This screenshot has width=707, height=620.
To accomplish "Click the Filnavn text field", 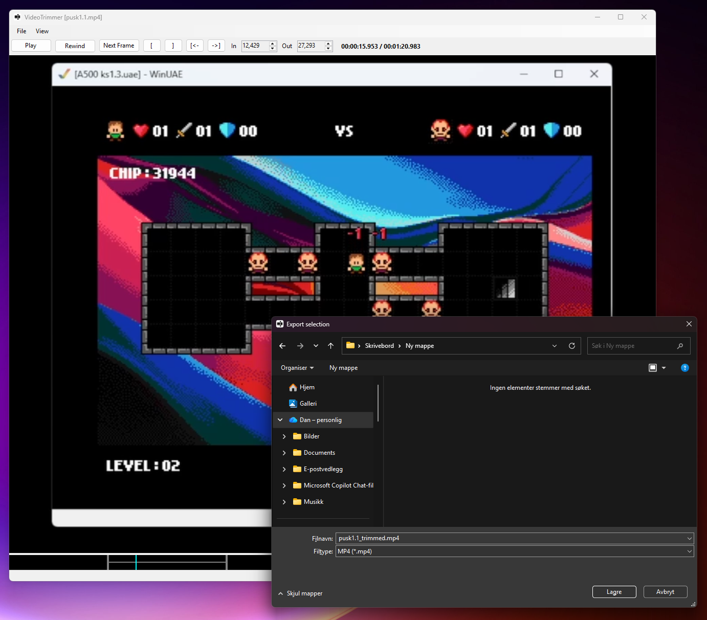I will pos(511,538).
